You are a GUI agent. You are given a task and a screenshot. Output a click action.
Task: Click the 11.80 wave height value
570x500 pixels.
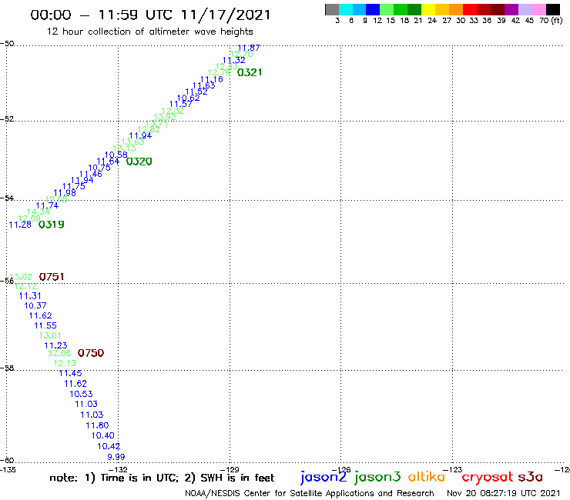[97, 425]
